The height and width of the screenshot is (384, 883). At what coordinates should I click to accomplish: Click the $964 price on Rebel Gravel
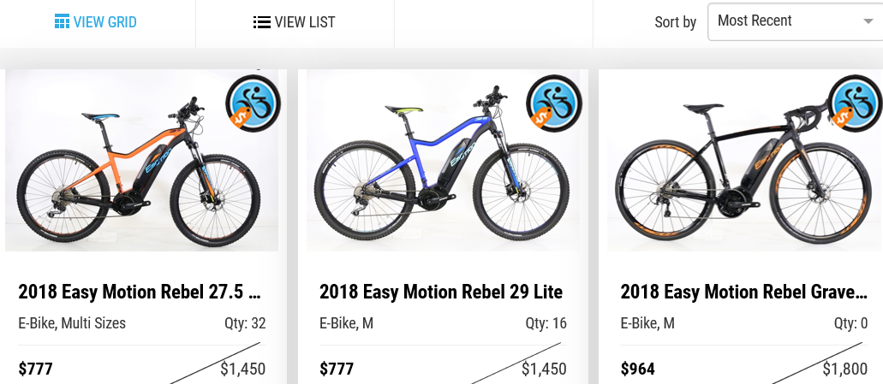click(x=638, y=369)
